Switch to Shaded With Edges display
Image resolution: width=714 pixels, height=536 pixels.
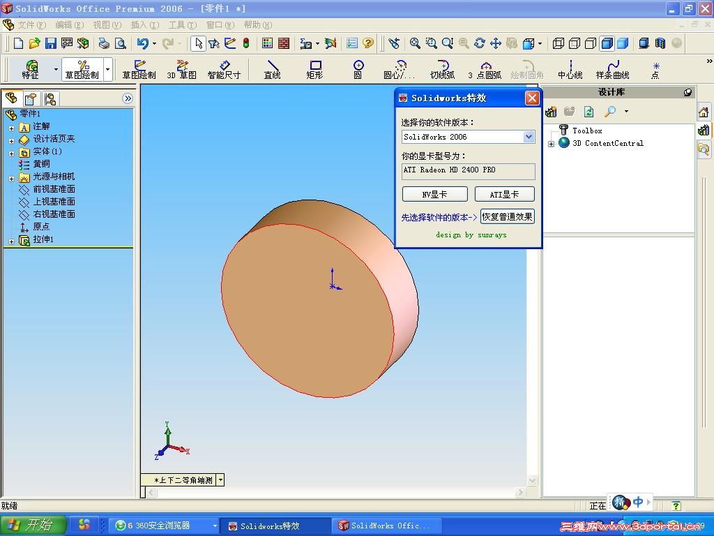click(607, 43)
